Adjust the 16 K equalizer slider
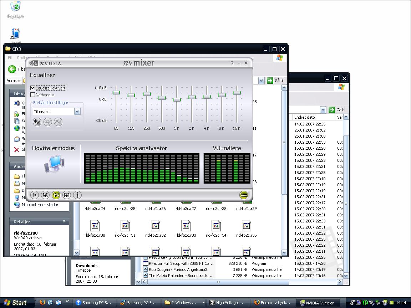Viewport: 411px width, 308px height. pyautogui.click(x=237, y=93)
